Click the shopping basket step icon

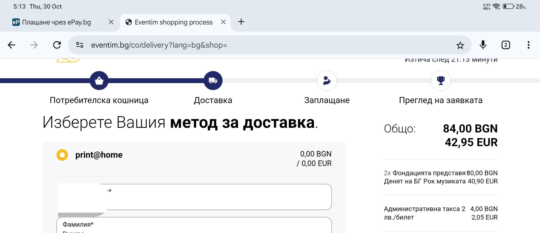[x=99, y=80]
